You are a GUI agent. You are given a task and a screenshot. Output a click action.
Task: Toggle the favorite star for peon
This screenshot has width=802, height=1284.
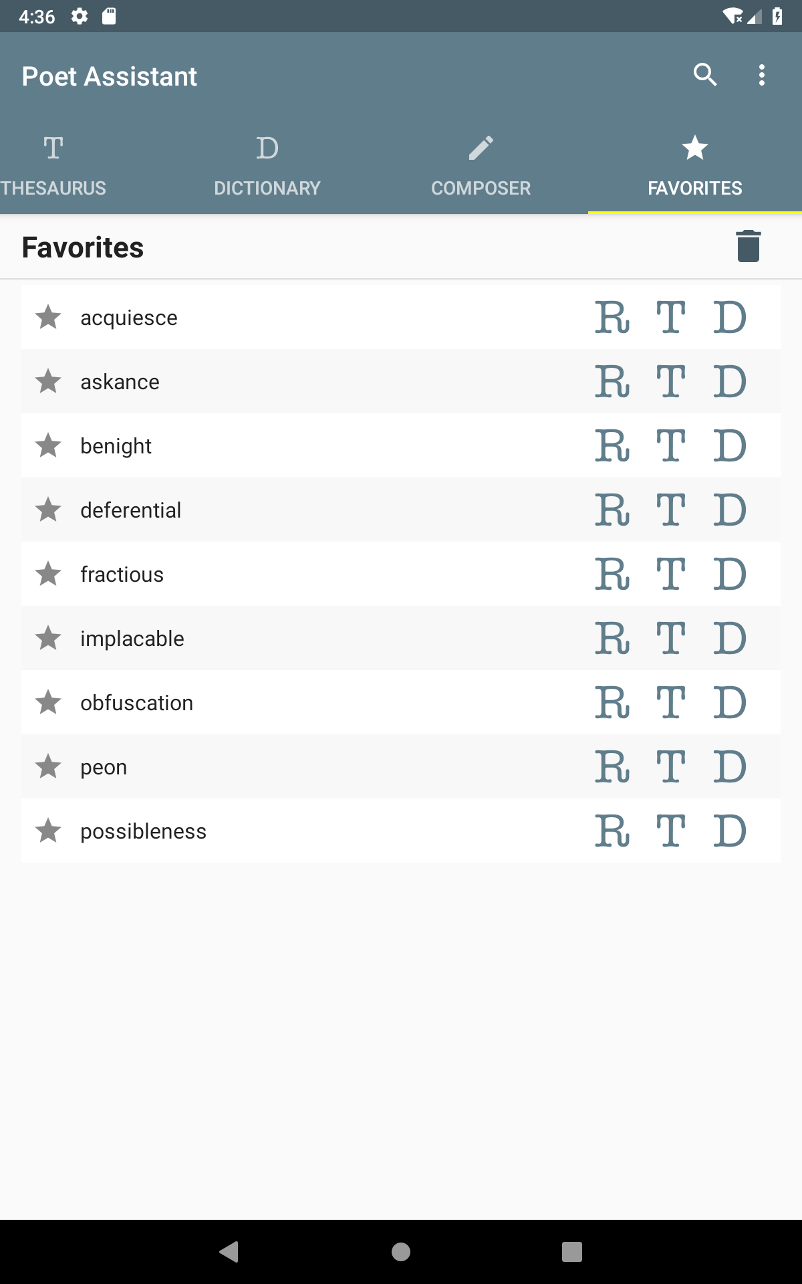tap(49, 767)
